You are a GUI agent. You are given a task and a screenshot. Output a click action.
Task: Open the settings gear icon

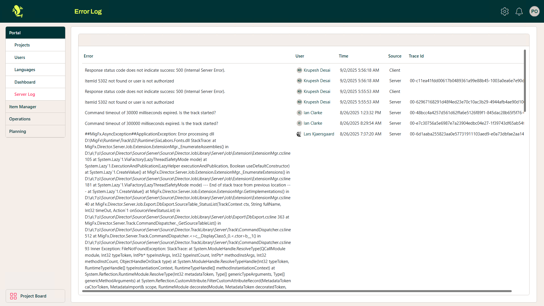pos(505,11)
